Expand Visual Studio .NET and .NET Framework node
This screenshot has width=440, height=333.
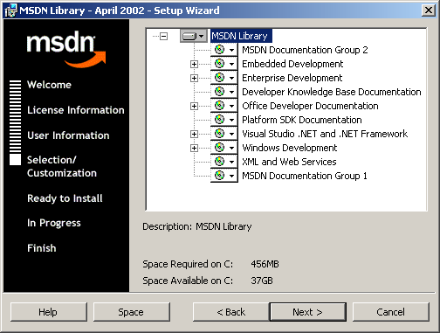point(194,134)
